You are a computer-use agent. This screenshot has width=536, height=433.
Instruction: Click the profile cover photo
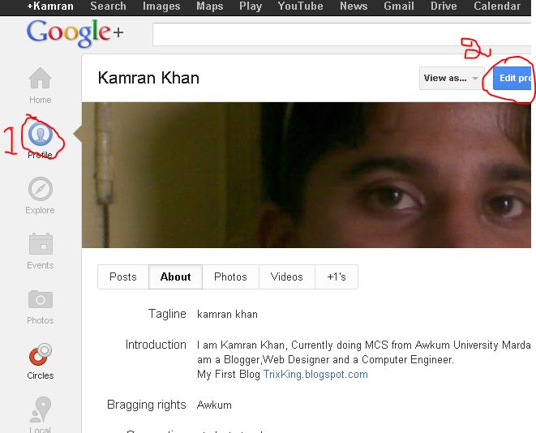click(307, 175)
